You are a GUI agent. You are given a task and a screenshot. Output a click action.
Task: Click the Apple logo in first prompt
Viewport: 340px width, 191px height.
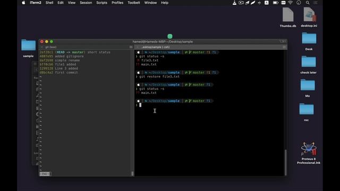coord(138,52)
